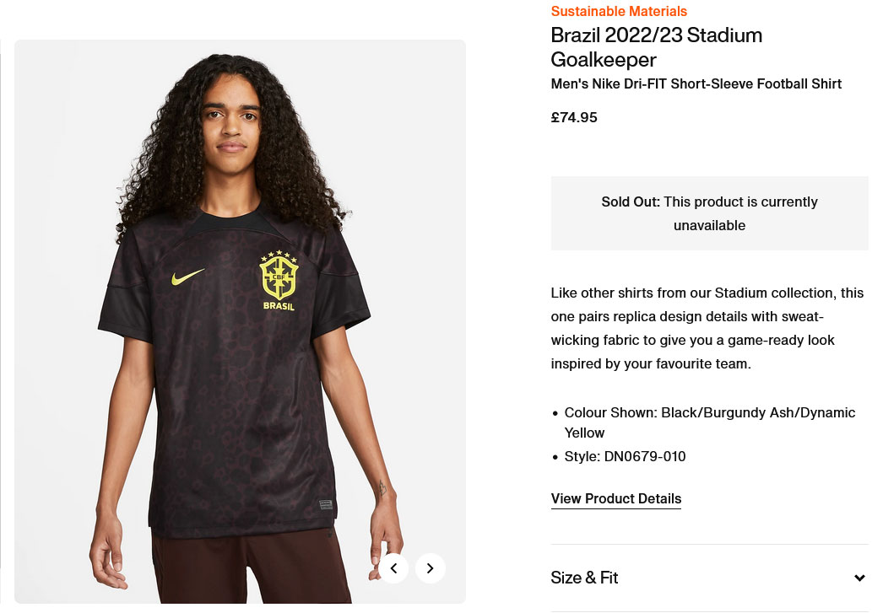Click the small jock tag on the shirt hem
This screenshot has width=883, height=613.
(x=325, y=505)
